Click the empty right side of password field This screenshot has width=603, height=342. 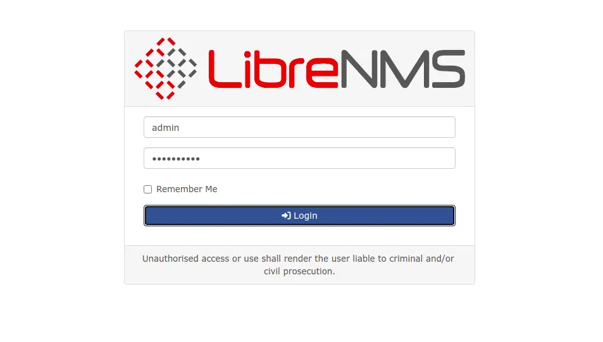346,158
